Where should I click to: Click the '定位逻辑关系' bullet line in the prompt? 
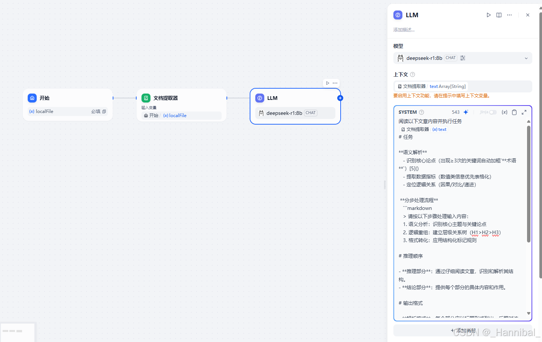pos(440,184)
